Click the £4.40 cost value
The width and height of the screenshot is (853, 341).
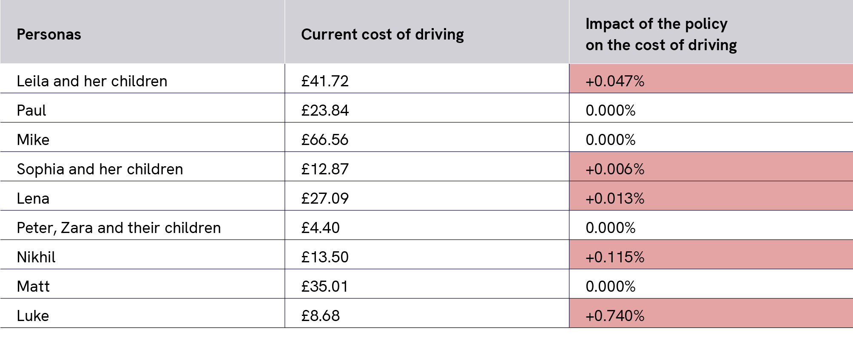click(x=320, y=227)
